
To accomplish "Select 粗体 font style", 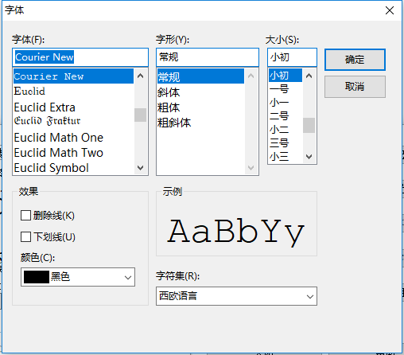I will point(200,107).
